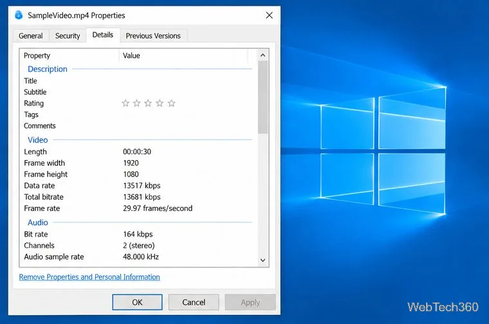Image resolution: width=489 pixels, height=324 pixels.
Task: Click the Apply button
Action: point(250,302)
